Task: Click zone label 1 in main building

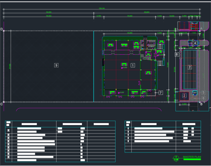Action: click(133, 65)
